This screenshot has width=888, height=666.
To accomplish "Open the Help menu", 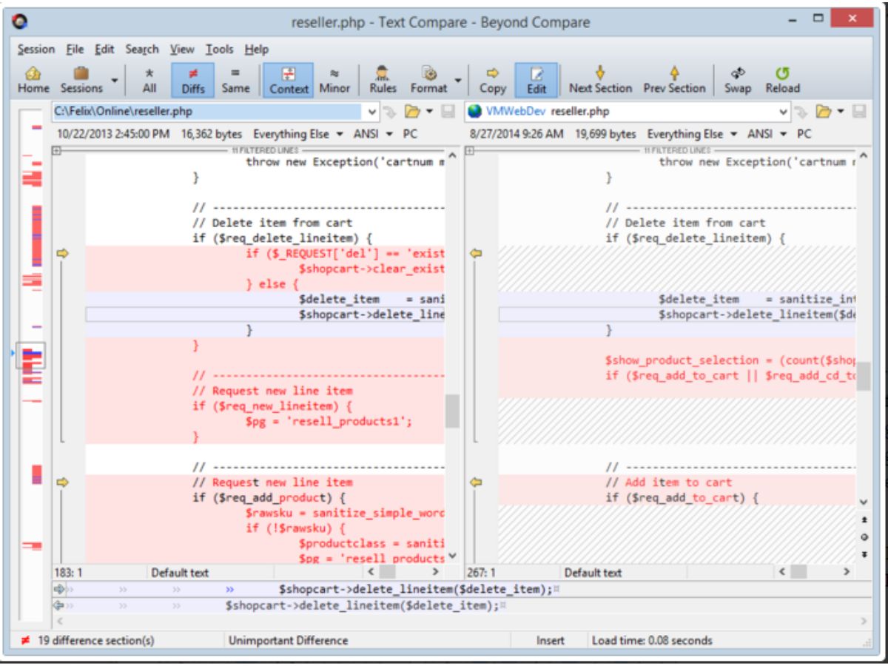I will pyautogui.click(x=257, y=50).
